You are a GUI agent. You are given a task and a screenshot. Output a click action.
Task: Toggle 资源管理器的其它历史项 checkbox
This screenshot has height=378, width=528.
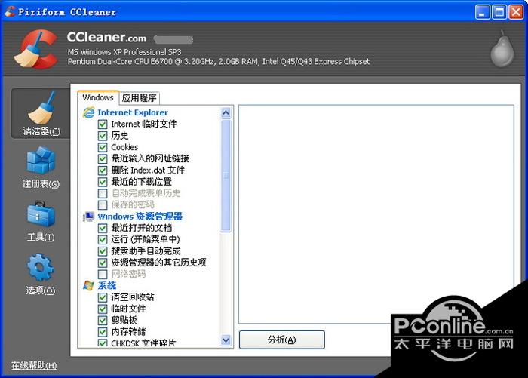(x=103, y=263)
